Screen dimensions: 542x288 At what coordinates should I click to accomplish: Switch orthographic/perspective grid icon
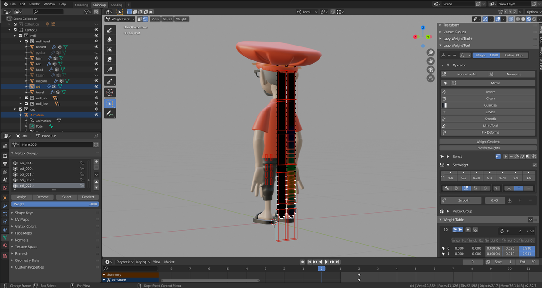430,78
